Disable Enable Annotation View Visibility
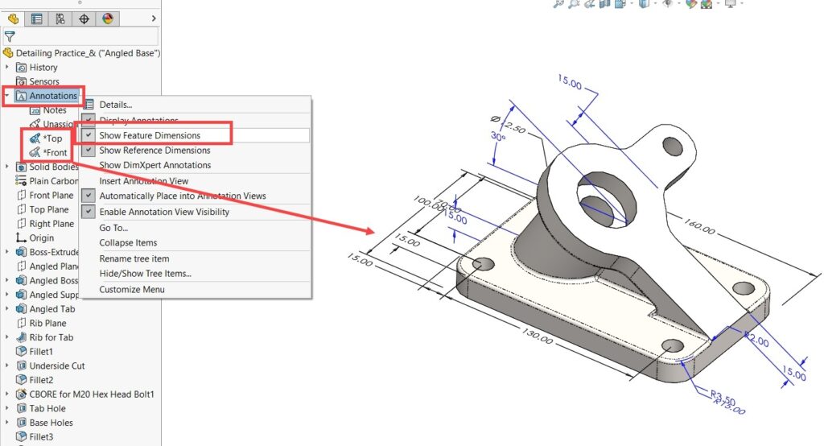The height and width of the screenshot is (446, 824). pyautogui.click(x=163, y=213)
